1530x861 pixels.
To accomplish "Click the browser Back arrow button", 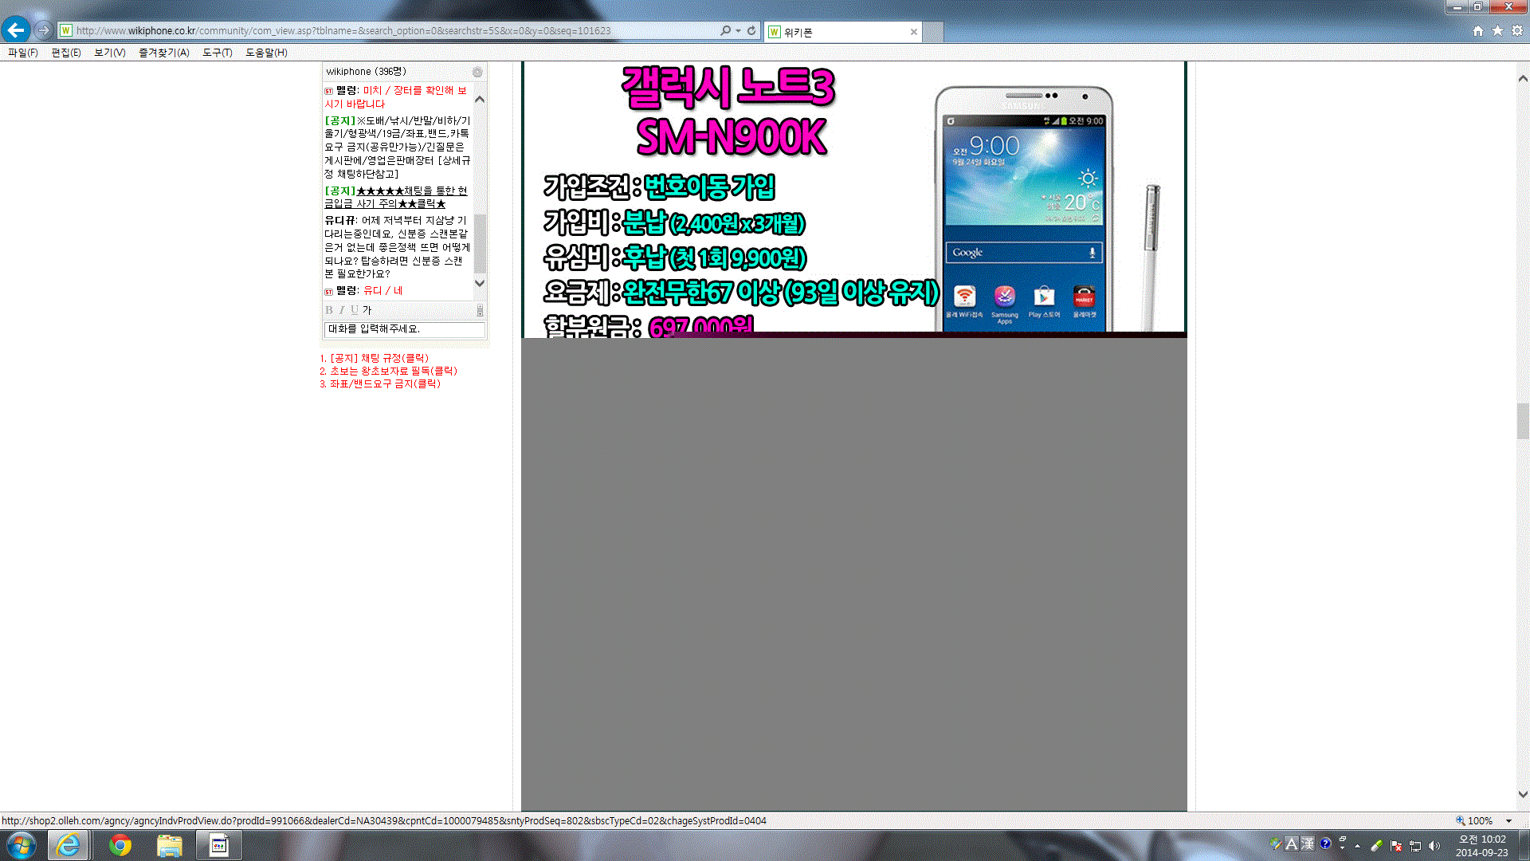I will click(x=16, y=30).
